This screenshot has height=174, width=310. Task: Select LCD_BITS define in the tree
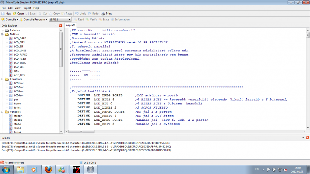point(17,42)
